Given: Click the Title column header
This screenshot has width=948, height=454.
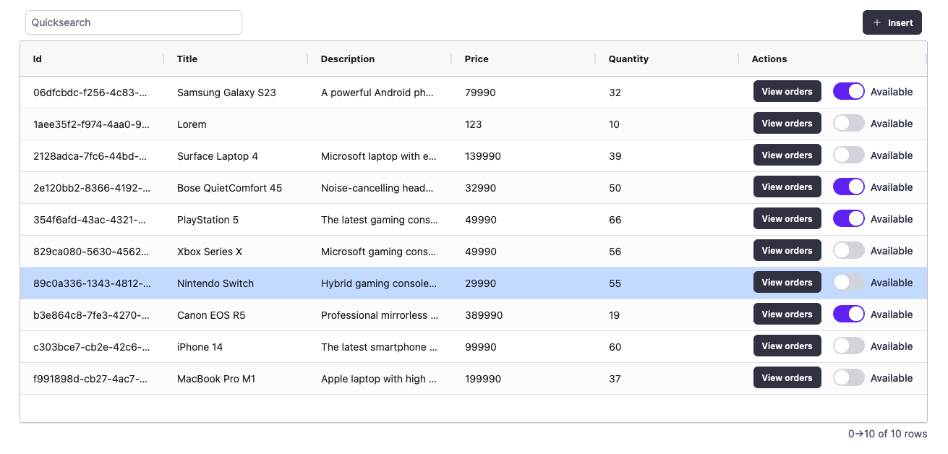Looking at the screenshot, I should point(187,59).
